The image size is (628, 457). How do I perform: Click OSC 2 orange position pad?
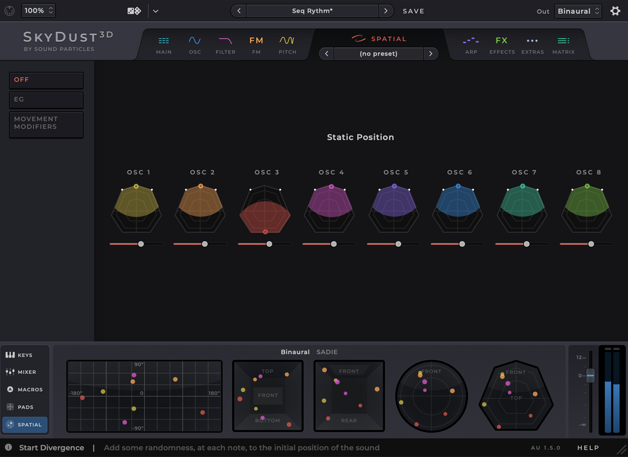[x=200, y=209]
